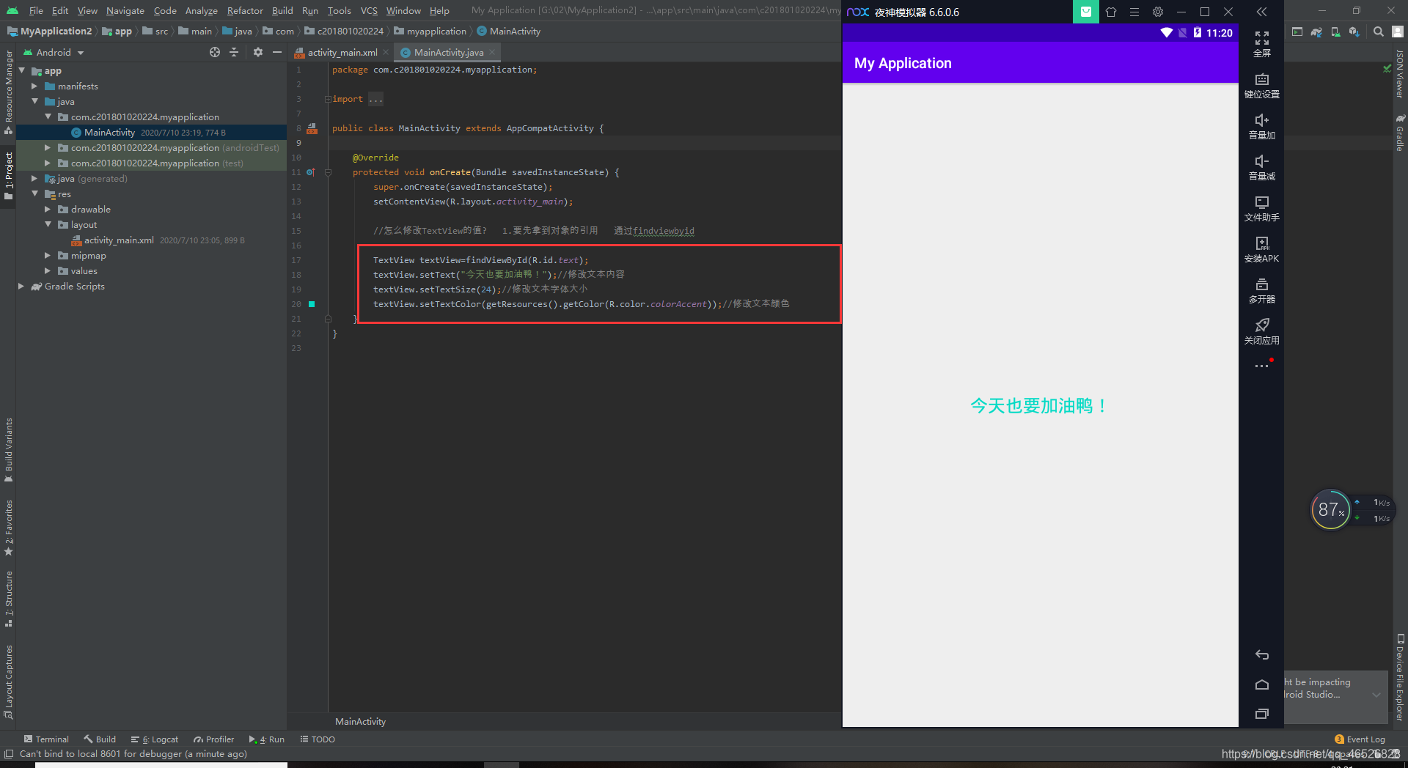Open the Nox app store bag icon
Viewport: 1408px width, 768px height.
pyautogui.click(x=1085, y=12)
